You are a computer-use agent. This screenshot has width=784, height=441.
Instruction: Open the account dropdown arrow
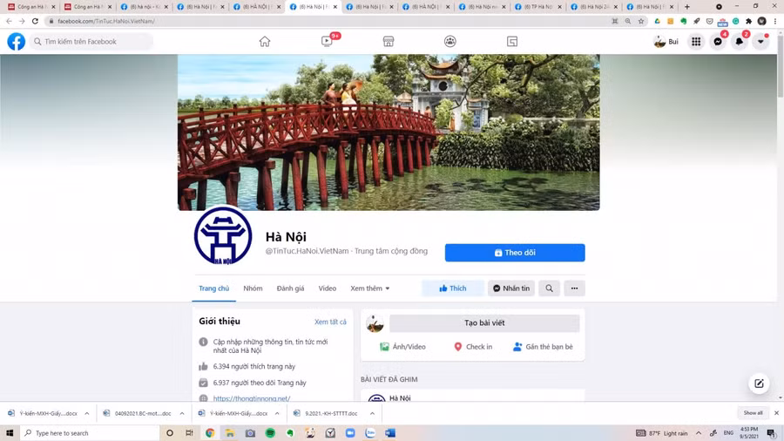pos(760,42)
